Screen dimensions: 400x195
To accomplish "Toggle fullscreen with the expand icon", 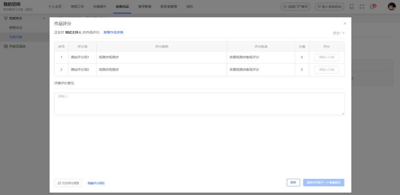I will click(362, 7).
